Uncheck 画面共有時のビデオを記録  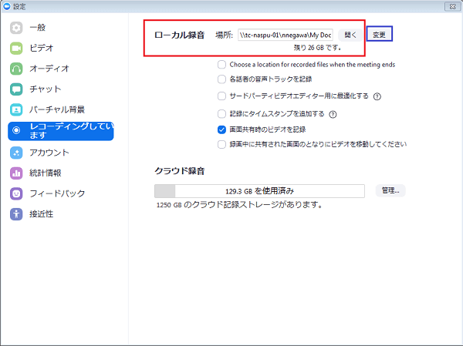[221, 129]
